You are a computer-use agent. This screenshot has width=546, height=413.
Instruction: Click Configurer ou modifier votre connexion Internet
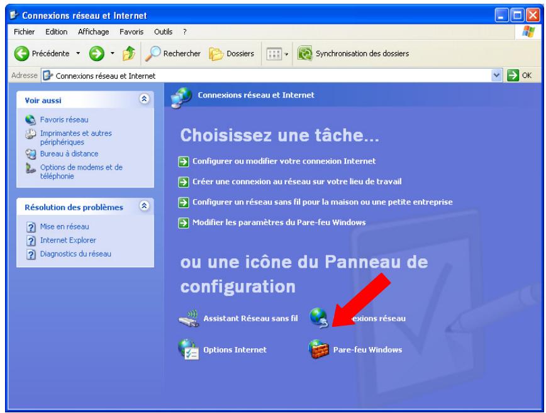tap(284, 161)
